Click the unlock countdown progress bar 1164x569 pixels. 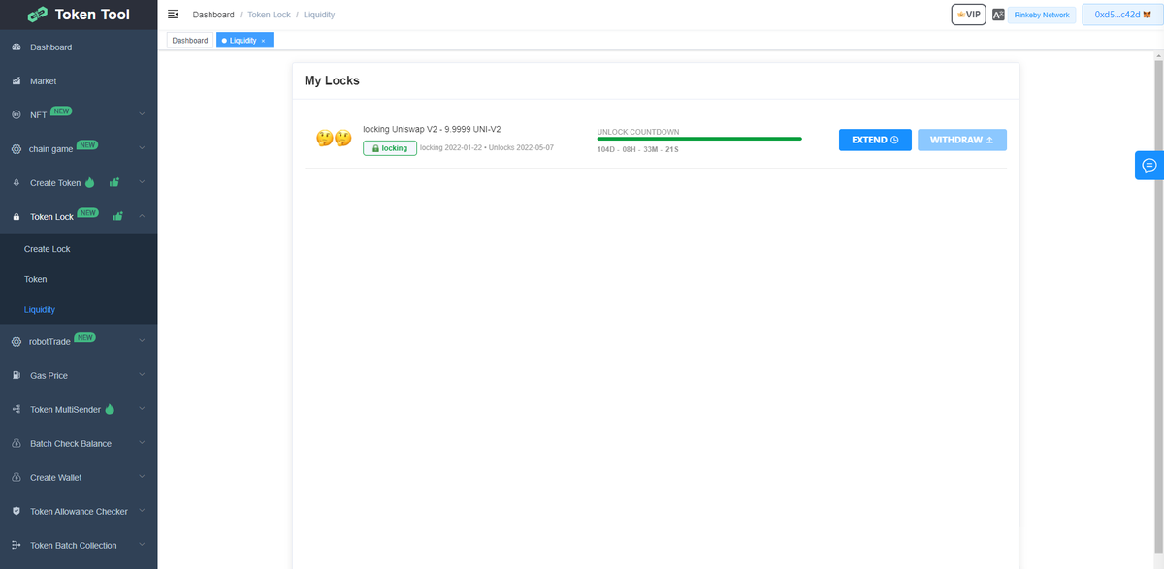pos(699,139)
